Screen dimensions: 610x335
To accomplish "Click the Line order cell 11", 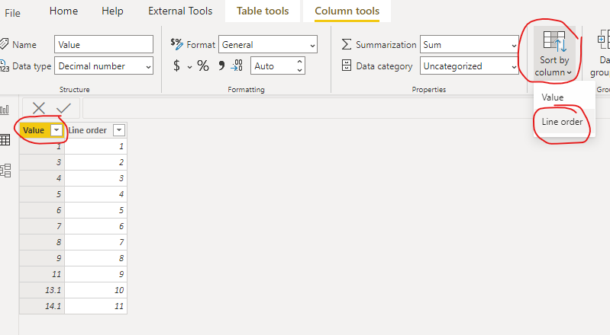I will tap(95, 306).
